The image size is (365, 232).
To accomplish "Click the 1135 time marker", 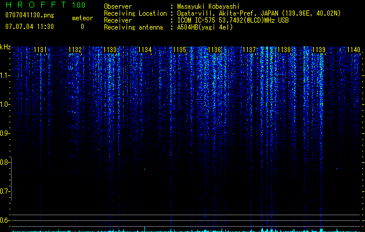I will (x=179, y=50).
